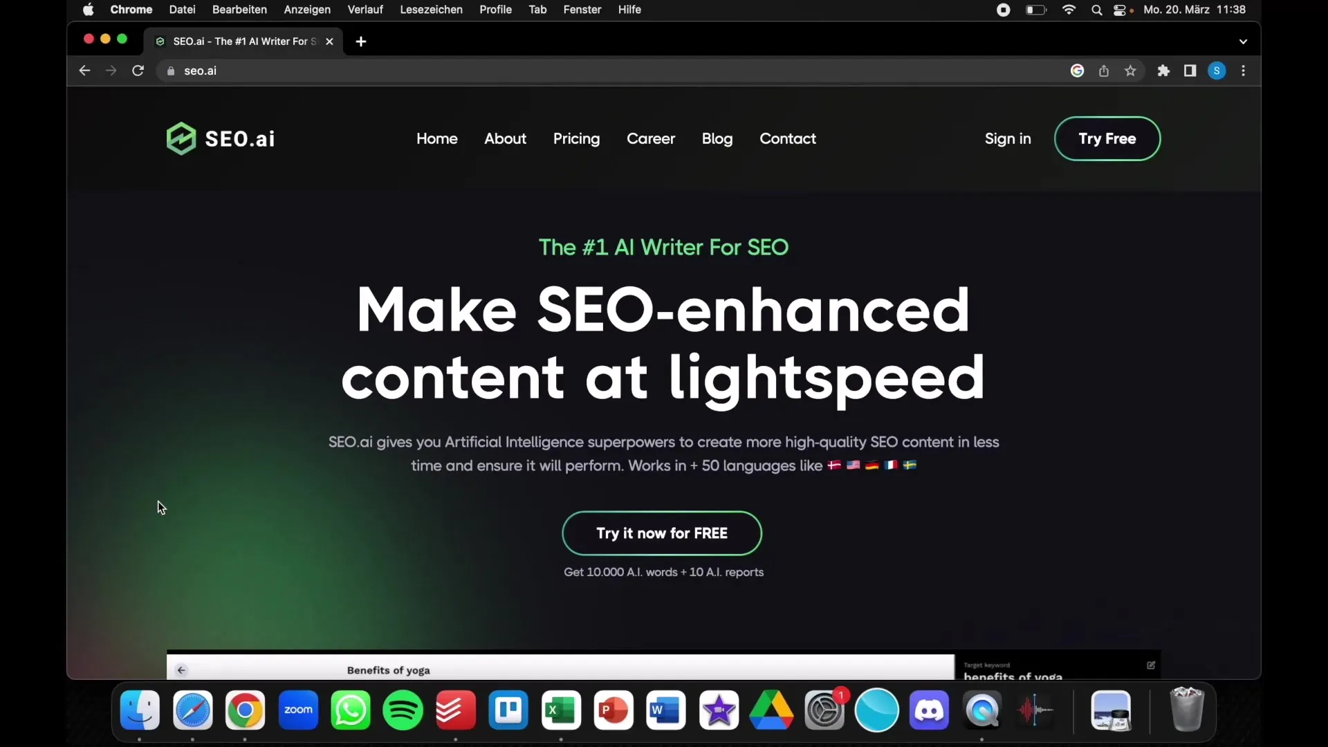Open Google Drive from dock

[772, 710]
